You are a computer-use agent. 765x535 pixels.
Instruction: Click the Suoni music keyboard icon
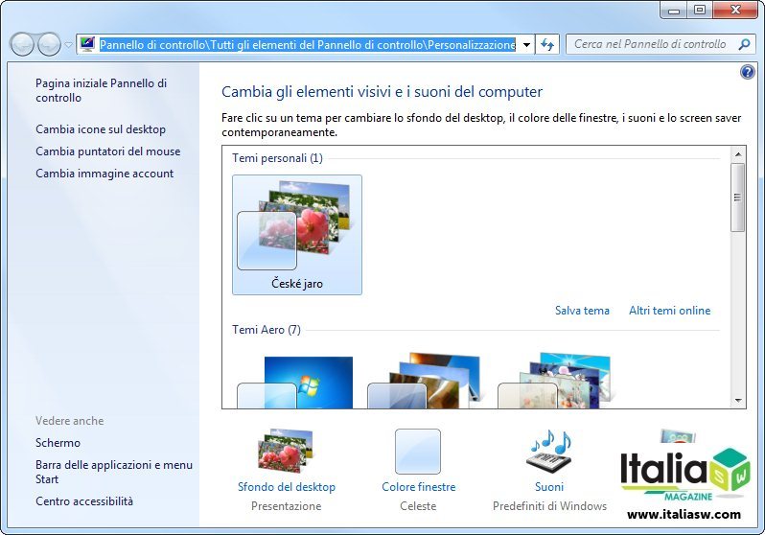click(x=549, y=452)
